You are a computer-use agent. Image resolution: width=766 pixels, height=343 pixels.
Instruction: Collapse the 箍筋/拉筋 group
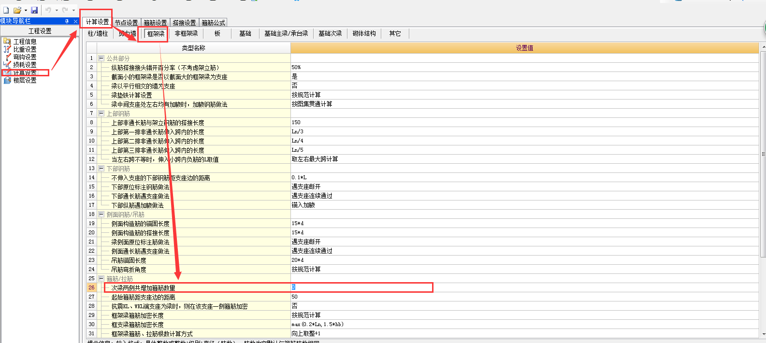101,279
